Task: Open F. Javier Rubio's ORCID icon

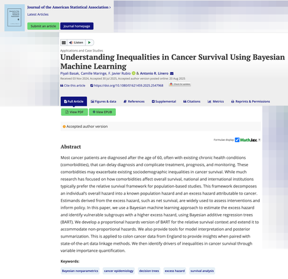Action: point(134,73)
